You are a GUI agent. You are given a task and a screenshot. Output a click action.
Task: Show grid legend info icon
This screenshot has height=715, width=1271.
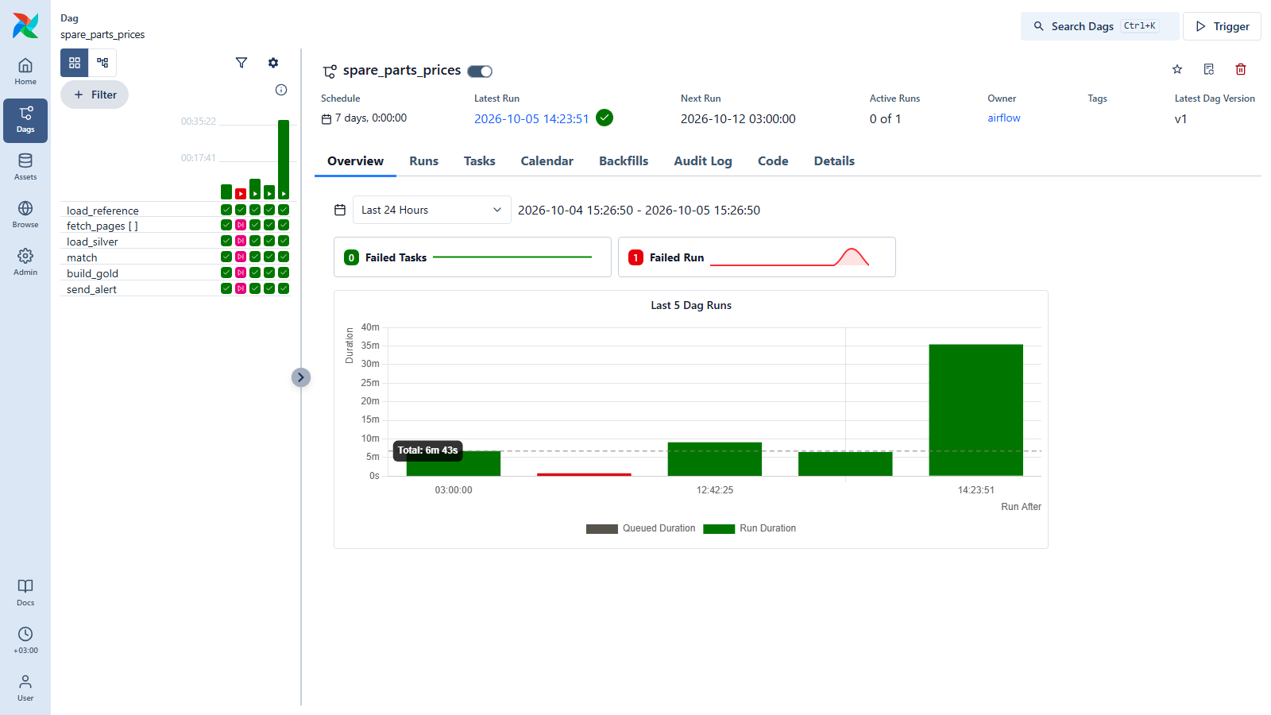pyautogui.click(x=281, y=90)
